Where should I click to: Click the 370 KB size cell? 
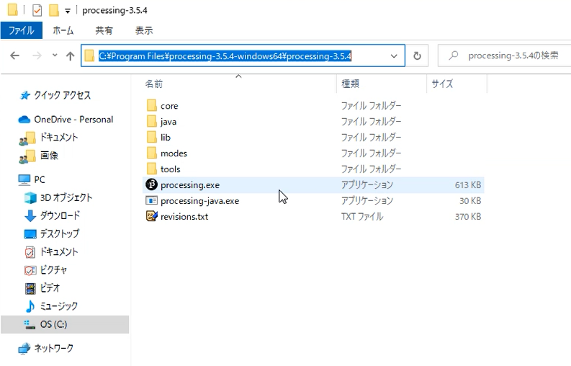point(467,217)
